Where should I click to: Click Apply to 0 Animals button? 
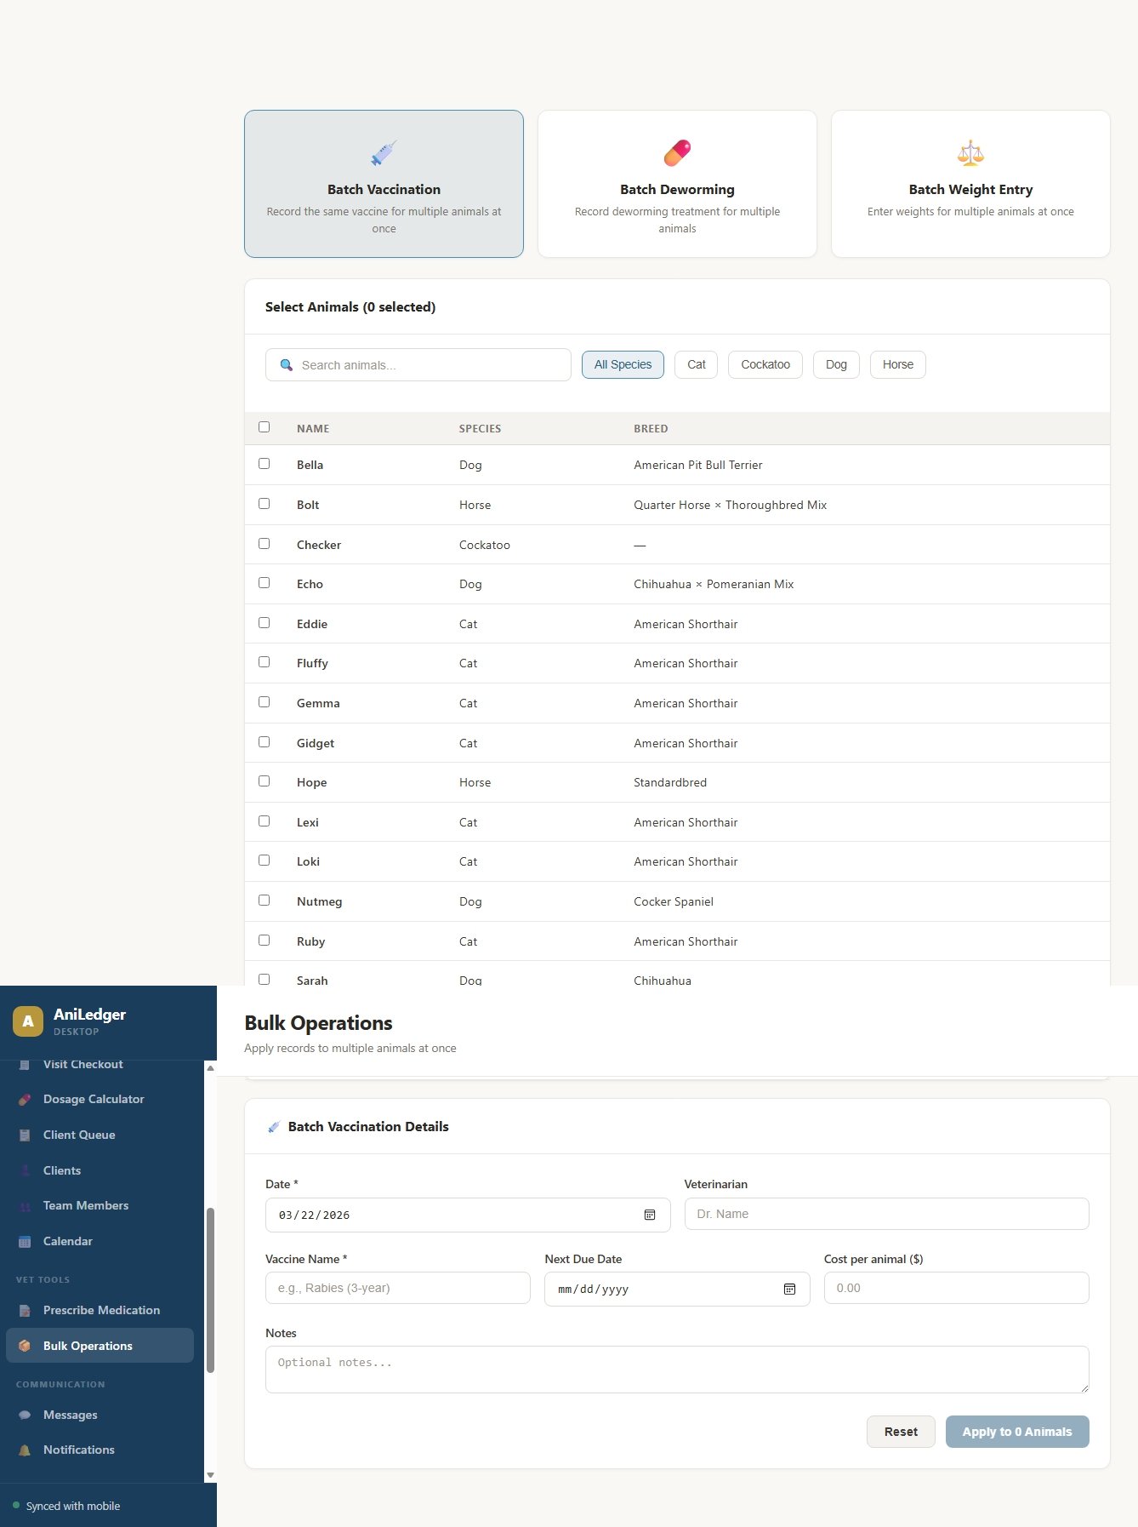tap(1016, 1432)
